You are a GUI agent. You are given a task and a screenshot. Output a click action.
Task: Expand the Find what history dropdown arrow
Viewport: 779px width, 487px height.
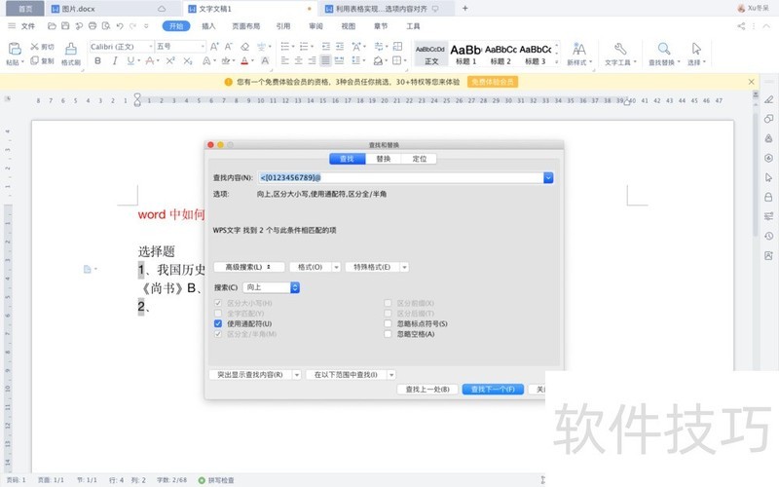point(548,177)
